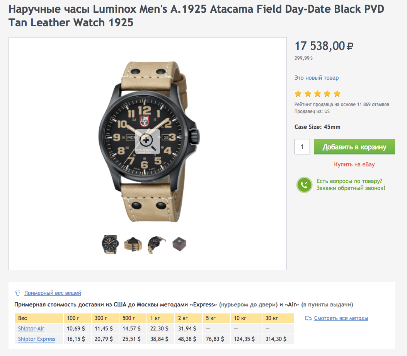Click "Закажи обратный звонок!" callback text

351,188
